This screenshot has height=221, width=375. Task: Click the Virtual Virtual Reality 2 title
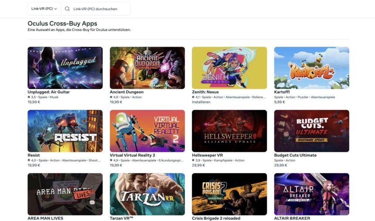133,155
